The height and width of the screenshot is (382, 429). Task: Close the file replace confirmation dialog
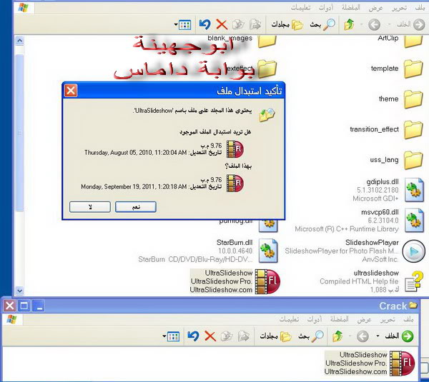click(x=71, y=91)
